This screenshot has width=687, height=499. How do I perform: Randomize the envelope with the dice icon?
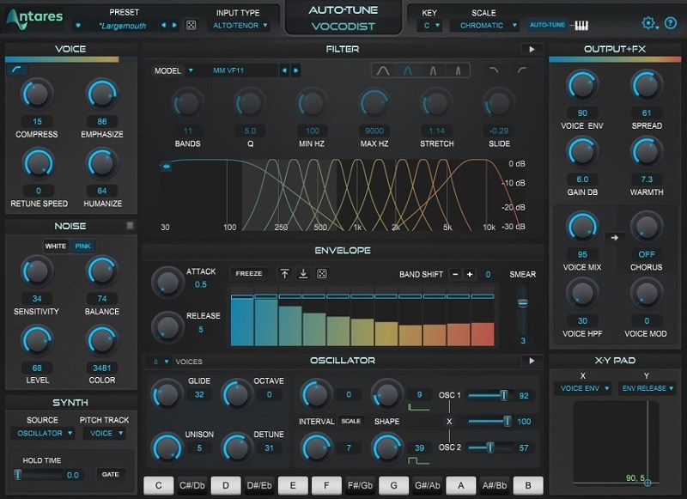[x=323, y=272]
